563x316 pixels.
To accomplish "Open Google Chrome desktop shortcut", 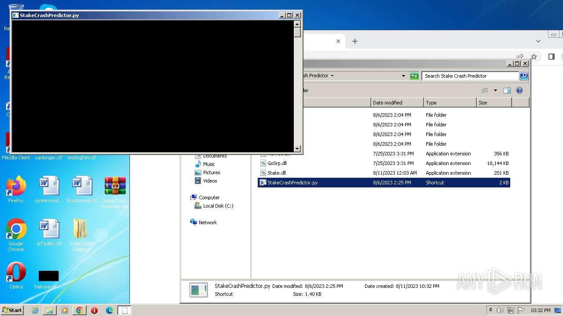I will coord(16,235).
